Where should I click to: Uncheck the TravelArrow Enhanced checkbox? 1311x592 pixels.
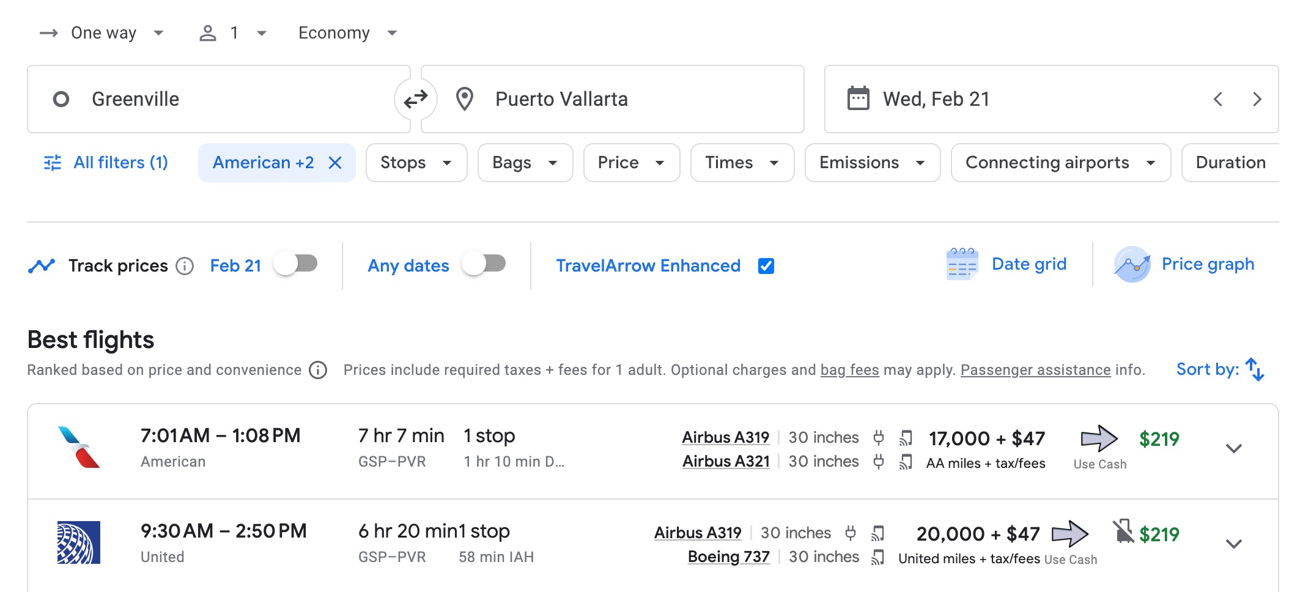coord(766,266)
